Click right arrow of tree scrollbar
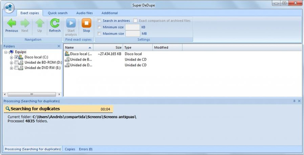This screenshot has height=155, width=304. (x=59, y=95)
